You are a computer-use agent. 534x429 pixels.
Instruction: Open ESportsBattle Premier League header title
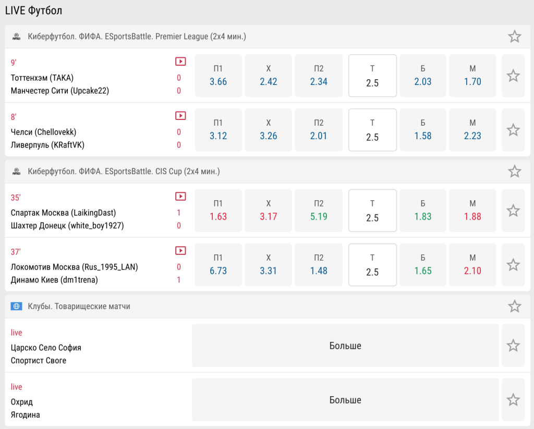(137, 36)
